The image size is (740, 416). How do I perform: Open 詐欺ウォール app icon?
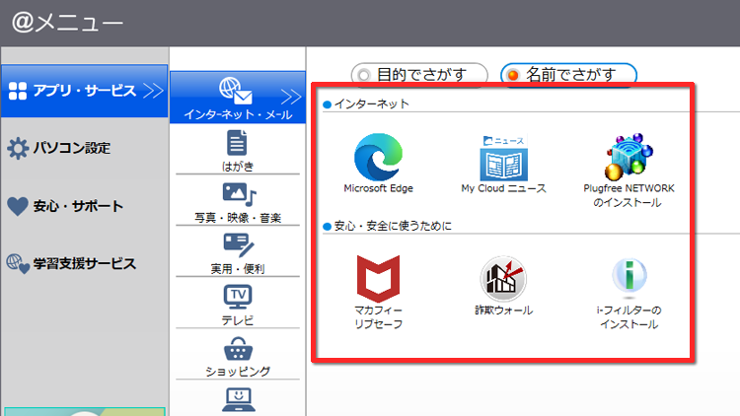pos(503,279)
